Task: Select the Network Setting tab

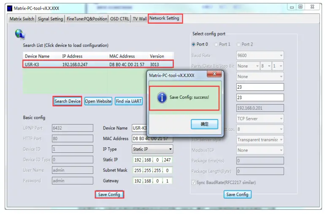Action: 165,19
